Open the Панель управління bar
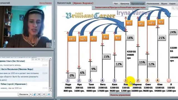Screen dimensions: 178x100 pos(120,95)
